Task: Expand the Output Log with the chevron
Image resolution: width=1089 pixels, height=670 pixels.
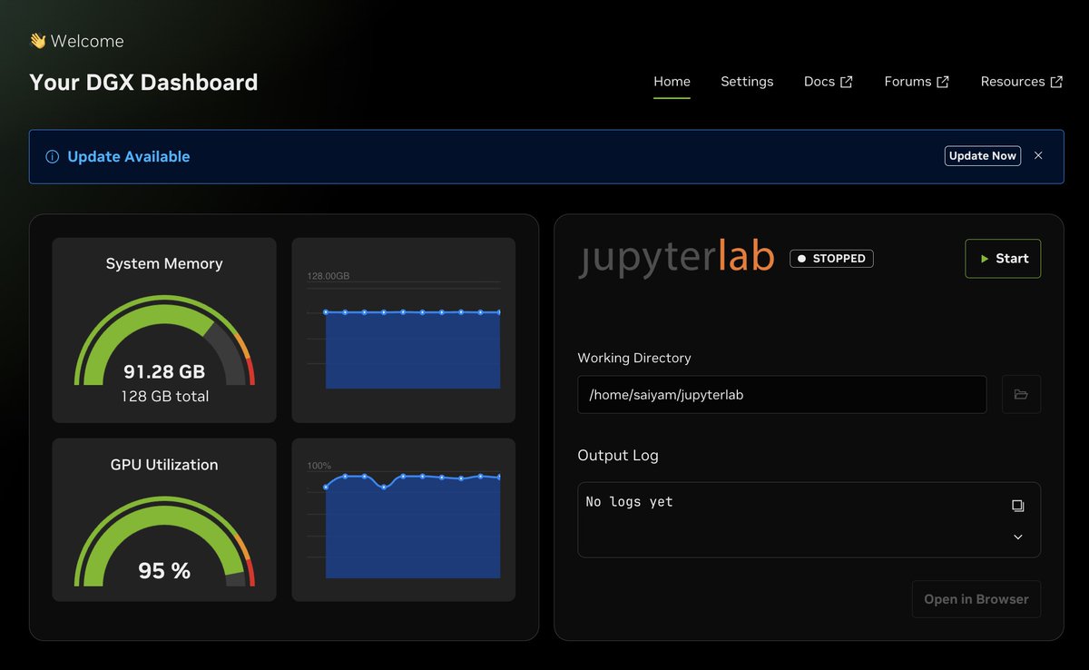Action: (x=1018, y=537)
